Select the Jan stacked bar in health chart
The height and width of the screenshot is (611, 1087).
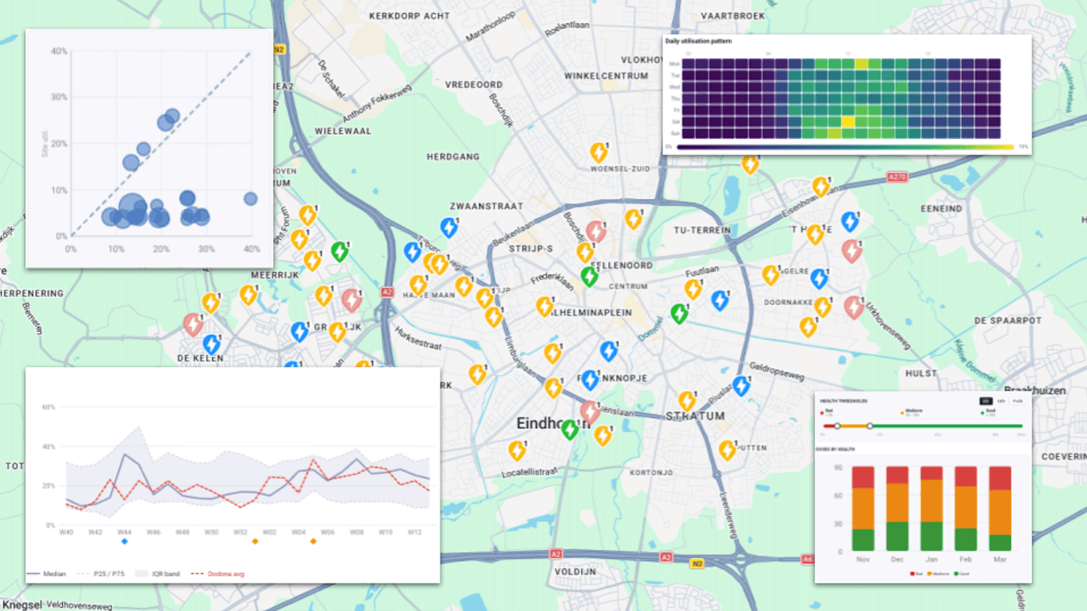tap(932, 509)
